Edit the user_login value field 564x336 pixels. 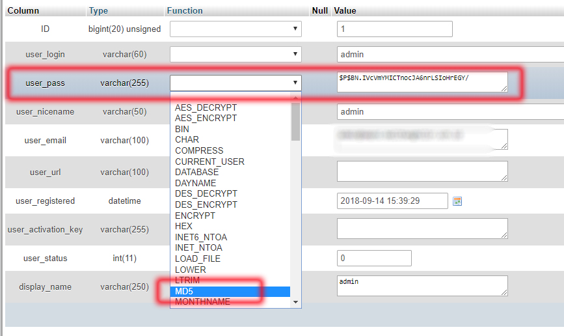point(450,55)
